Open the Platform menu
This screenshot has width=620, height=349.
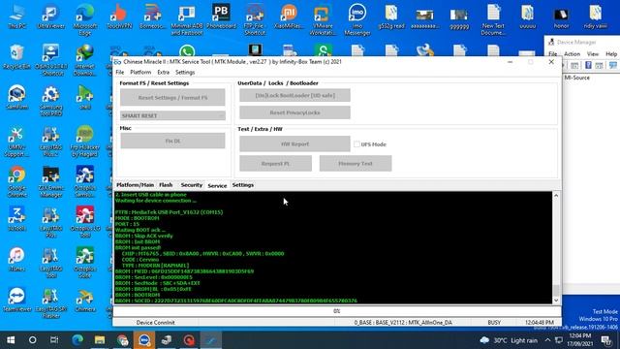[x=140, y=73]
